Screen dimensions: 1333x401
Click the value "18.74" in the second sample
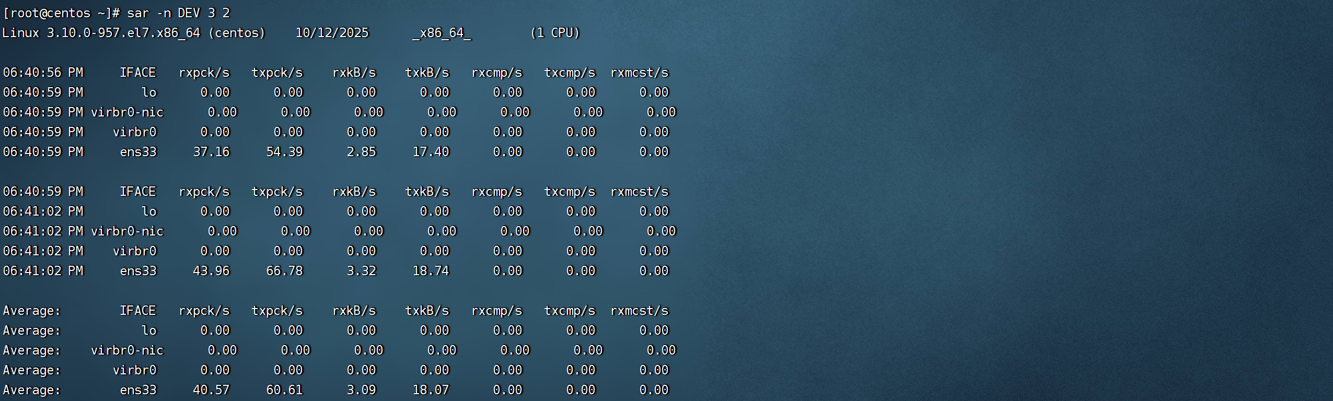click(x=431, y=271)
